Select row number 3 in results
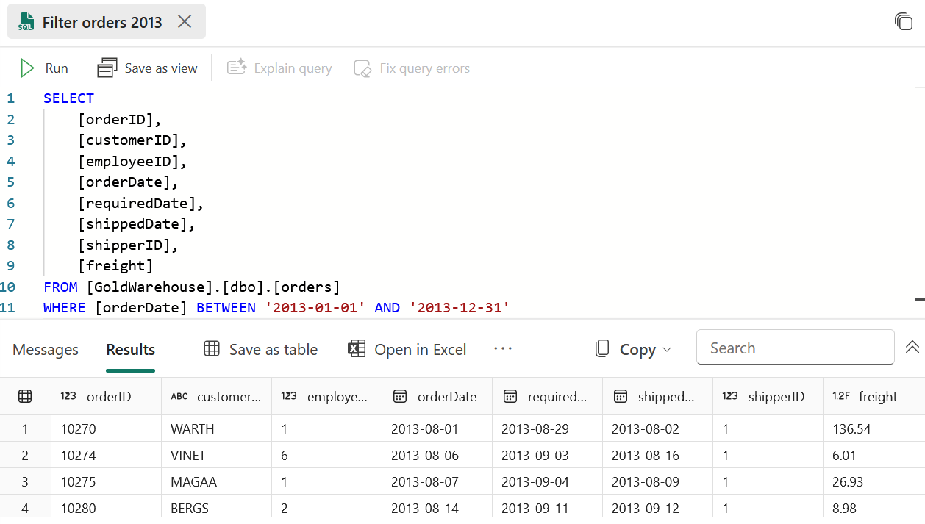This screenshot has width=925, height=524. tap(25, 481)
